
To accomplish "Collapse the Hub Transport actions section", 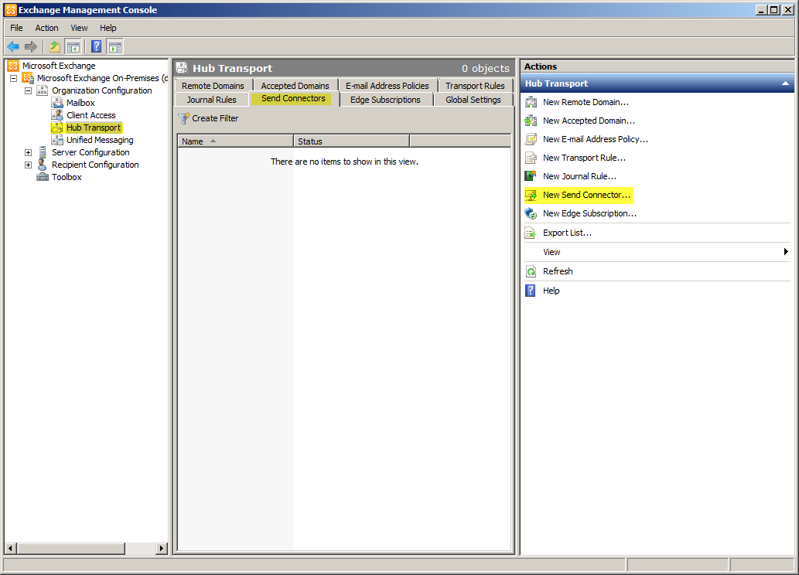I will pos(785,83).
